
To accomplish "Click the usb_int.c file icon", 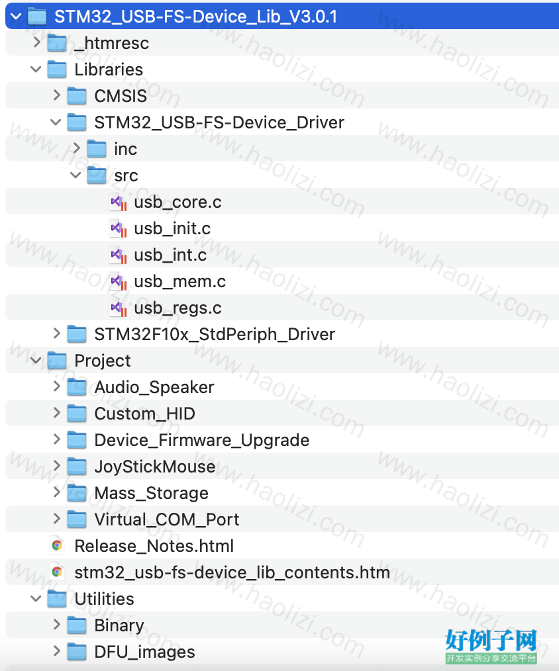I will point(118,255).
